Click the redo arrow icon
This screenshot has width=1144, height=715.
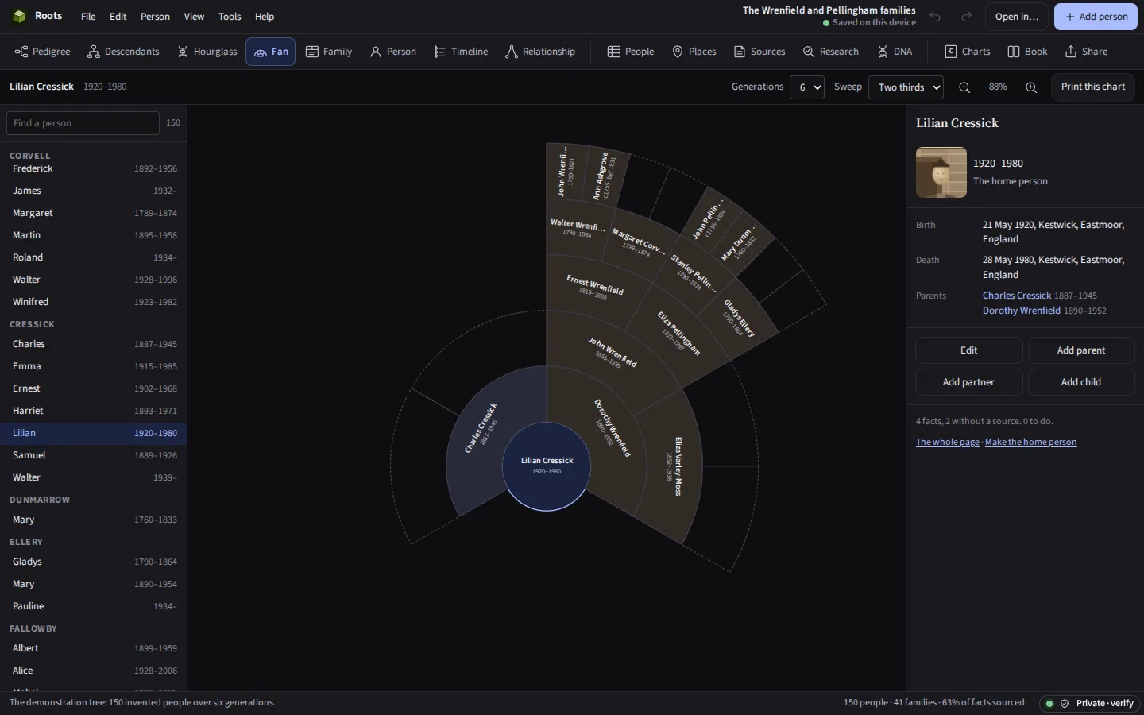coord(967,17)
